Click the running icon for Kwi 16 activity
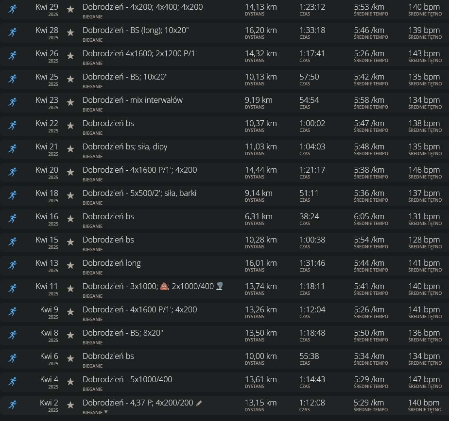 pos(13,219)
